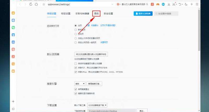Switch to the 安全设置 tab
Screen dimensions: 209x112
tap(108, 14)
